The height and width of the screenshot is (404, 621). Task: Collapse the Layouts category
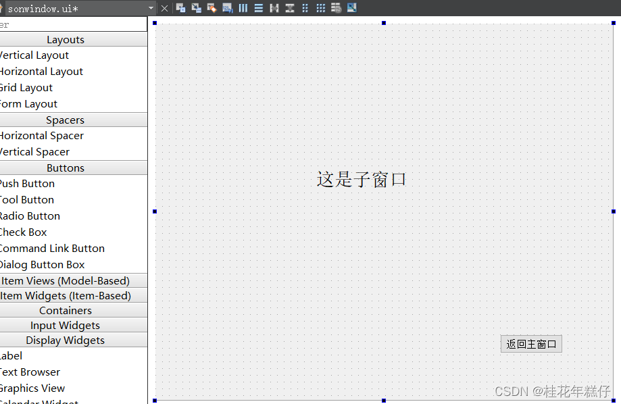pos(73,40)
